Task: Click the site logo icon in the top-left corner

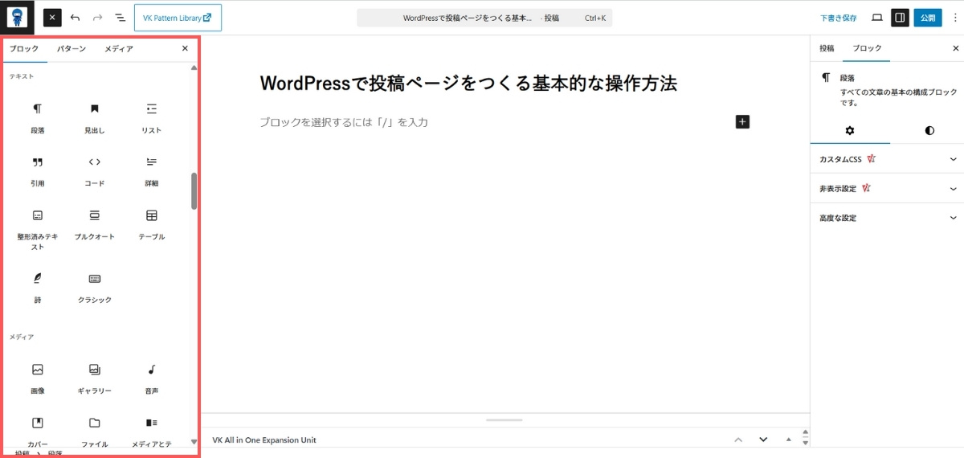Action: 17,17
